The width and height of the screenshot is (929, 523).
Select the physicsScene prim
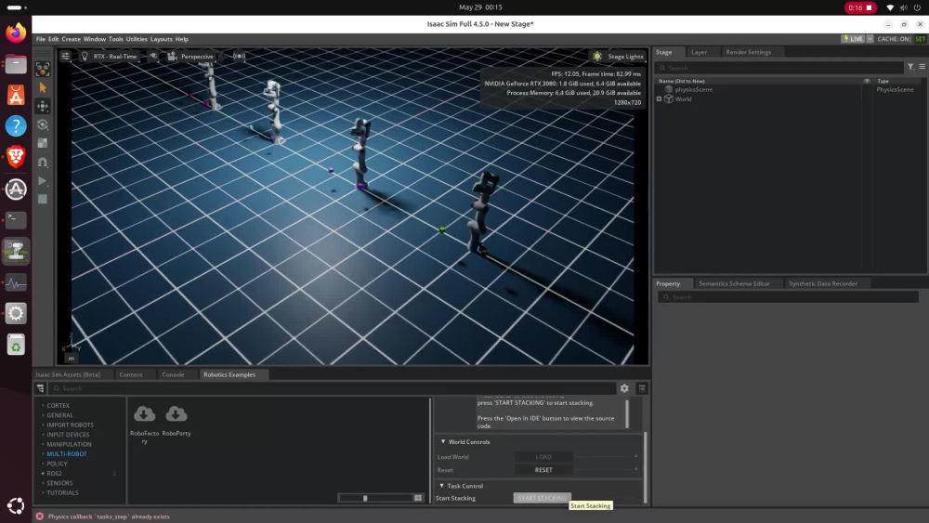693,89
